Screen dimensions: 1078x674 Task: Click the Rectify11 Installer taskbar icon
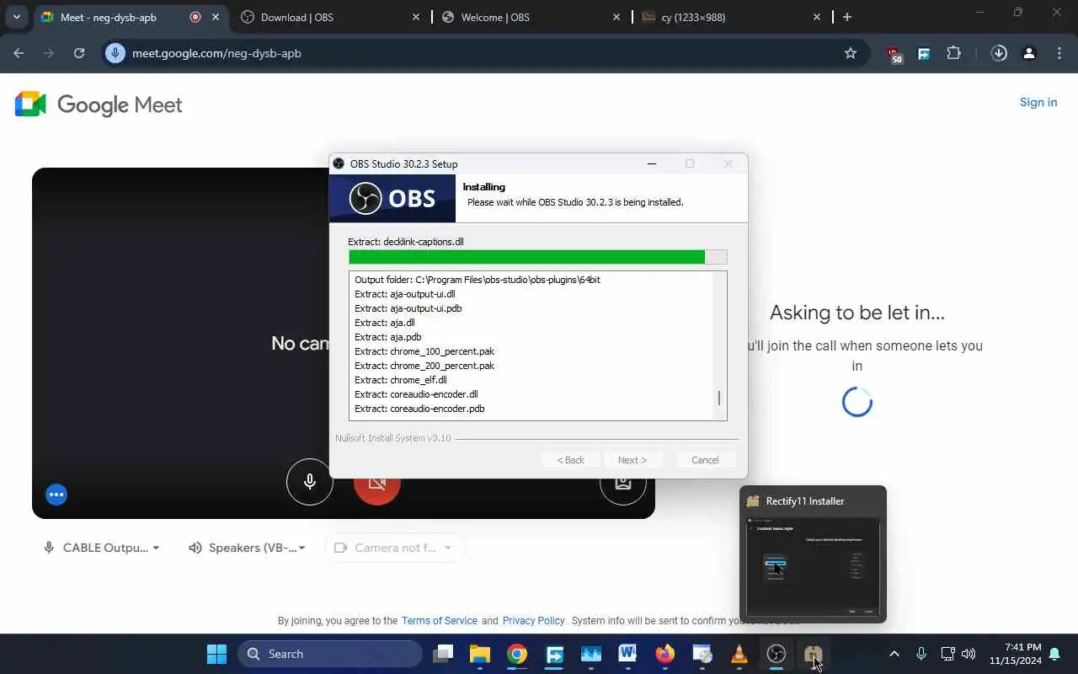click(x=813, y=654)
